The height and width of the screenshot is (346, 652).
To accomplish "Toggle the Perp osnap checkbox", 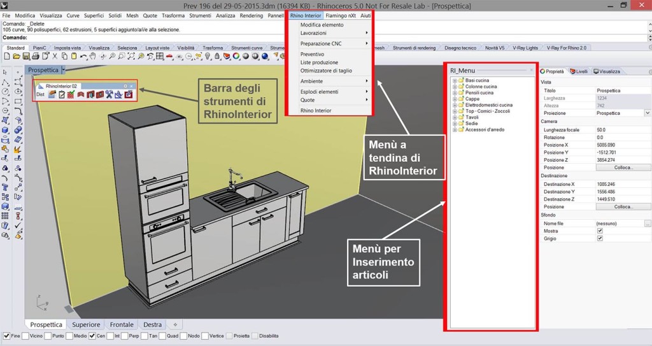I will click(x=124, y=336).
